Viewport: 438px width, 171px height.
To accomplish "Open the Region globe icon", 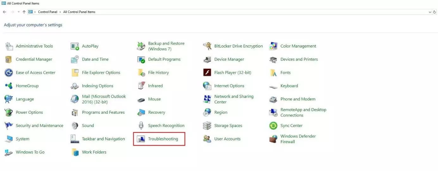I will click(x=207, y=112).
